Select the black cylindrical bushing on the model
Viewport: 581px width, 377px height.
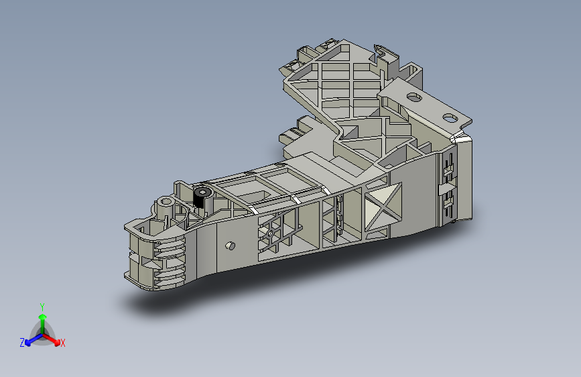tap(202, 198)
